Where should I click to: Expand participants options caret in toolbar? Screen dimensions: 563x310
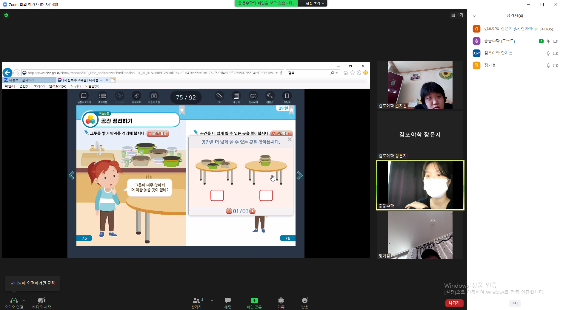212,300
